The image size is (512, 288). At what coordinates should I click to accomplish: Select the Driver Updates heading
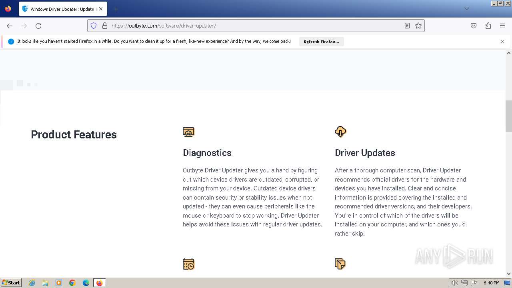coord(365,153)
